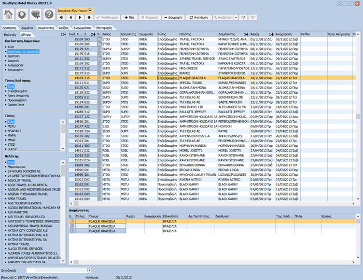363x280 pixels.
Task: Go to the next record arrow
Action: (80, 17)
